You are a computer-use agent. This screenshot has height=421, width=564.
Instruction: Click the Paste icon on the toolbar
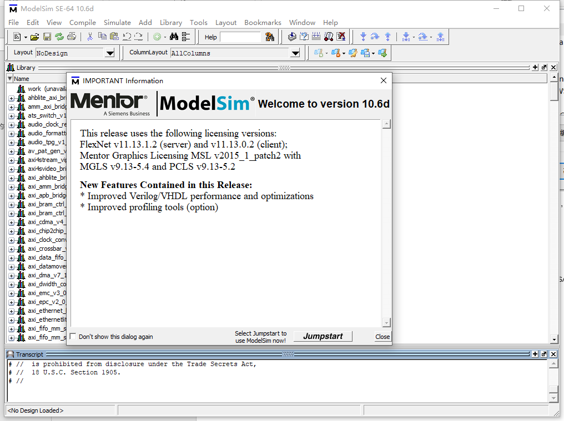(x=113, y=37)
